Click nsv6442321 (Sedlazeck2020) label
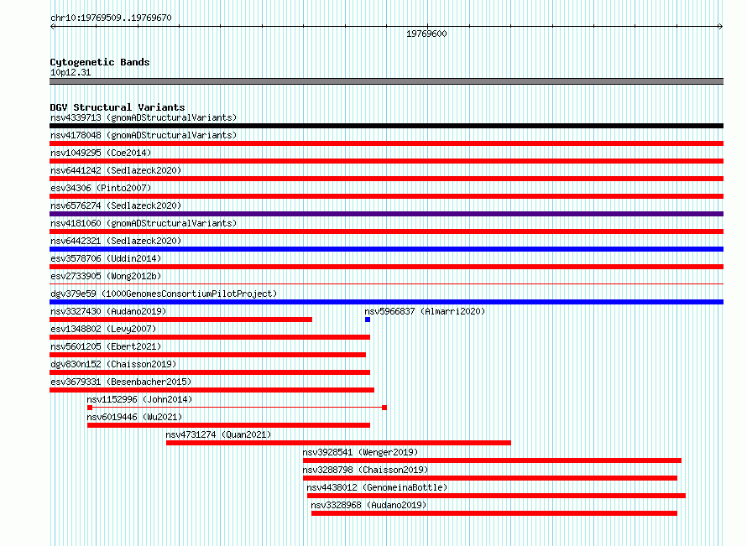This screenshot has height=546, width=747. [x=116, y=241]
